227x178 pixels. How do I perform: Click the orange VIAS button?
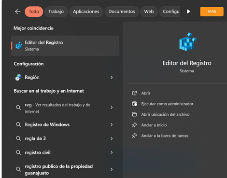(x=212, y=12)
